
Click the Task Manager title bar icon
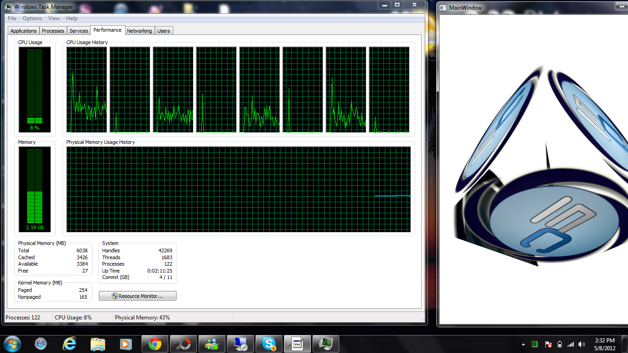tap(9, 6)
